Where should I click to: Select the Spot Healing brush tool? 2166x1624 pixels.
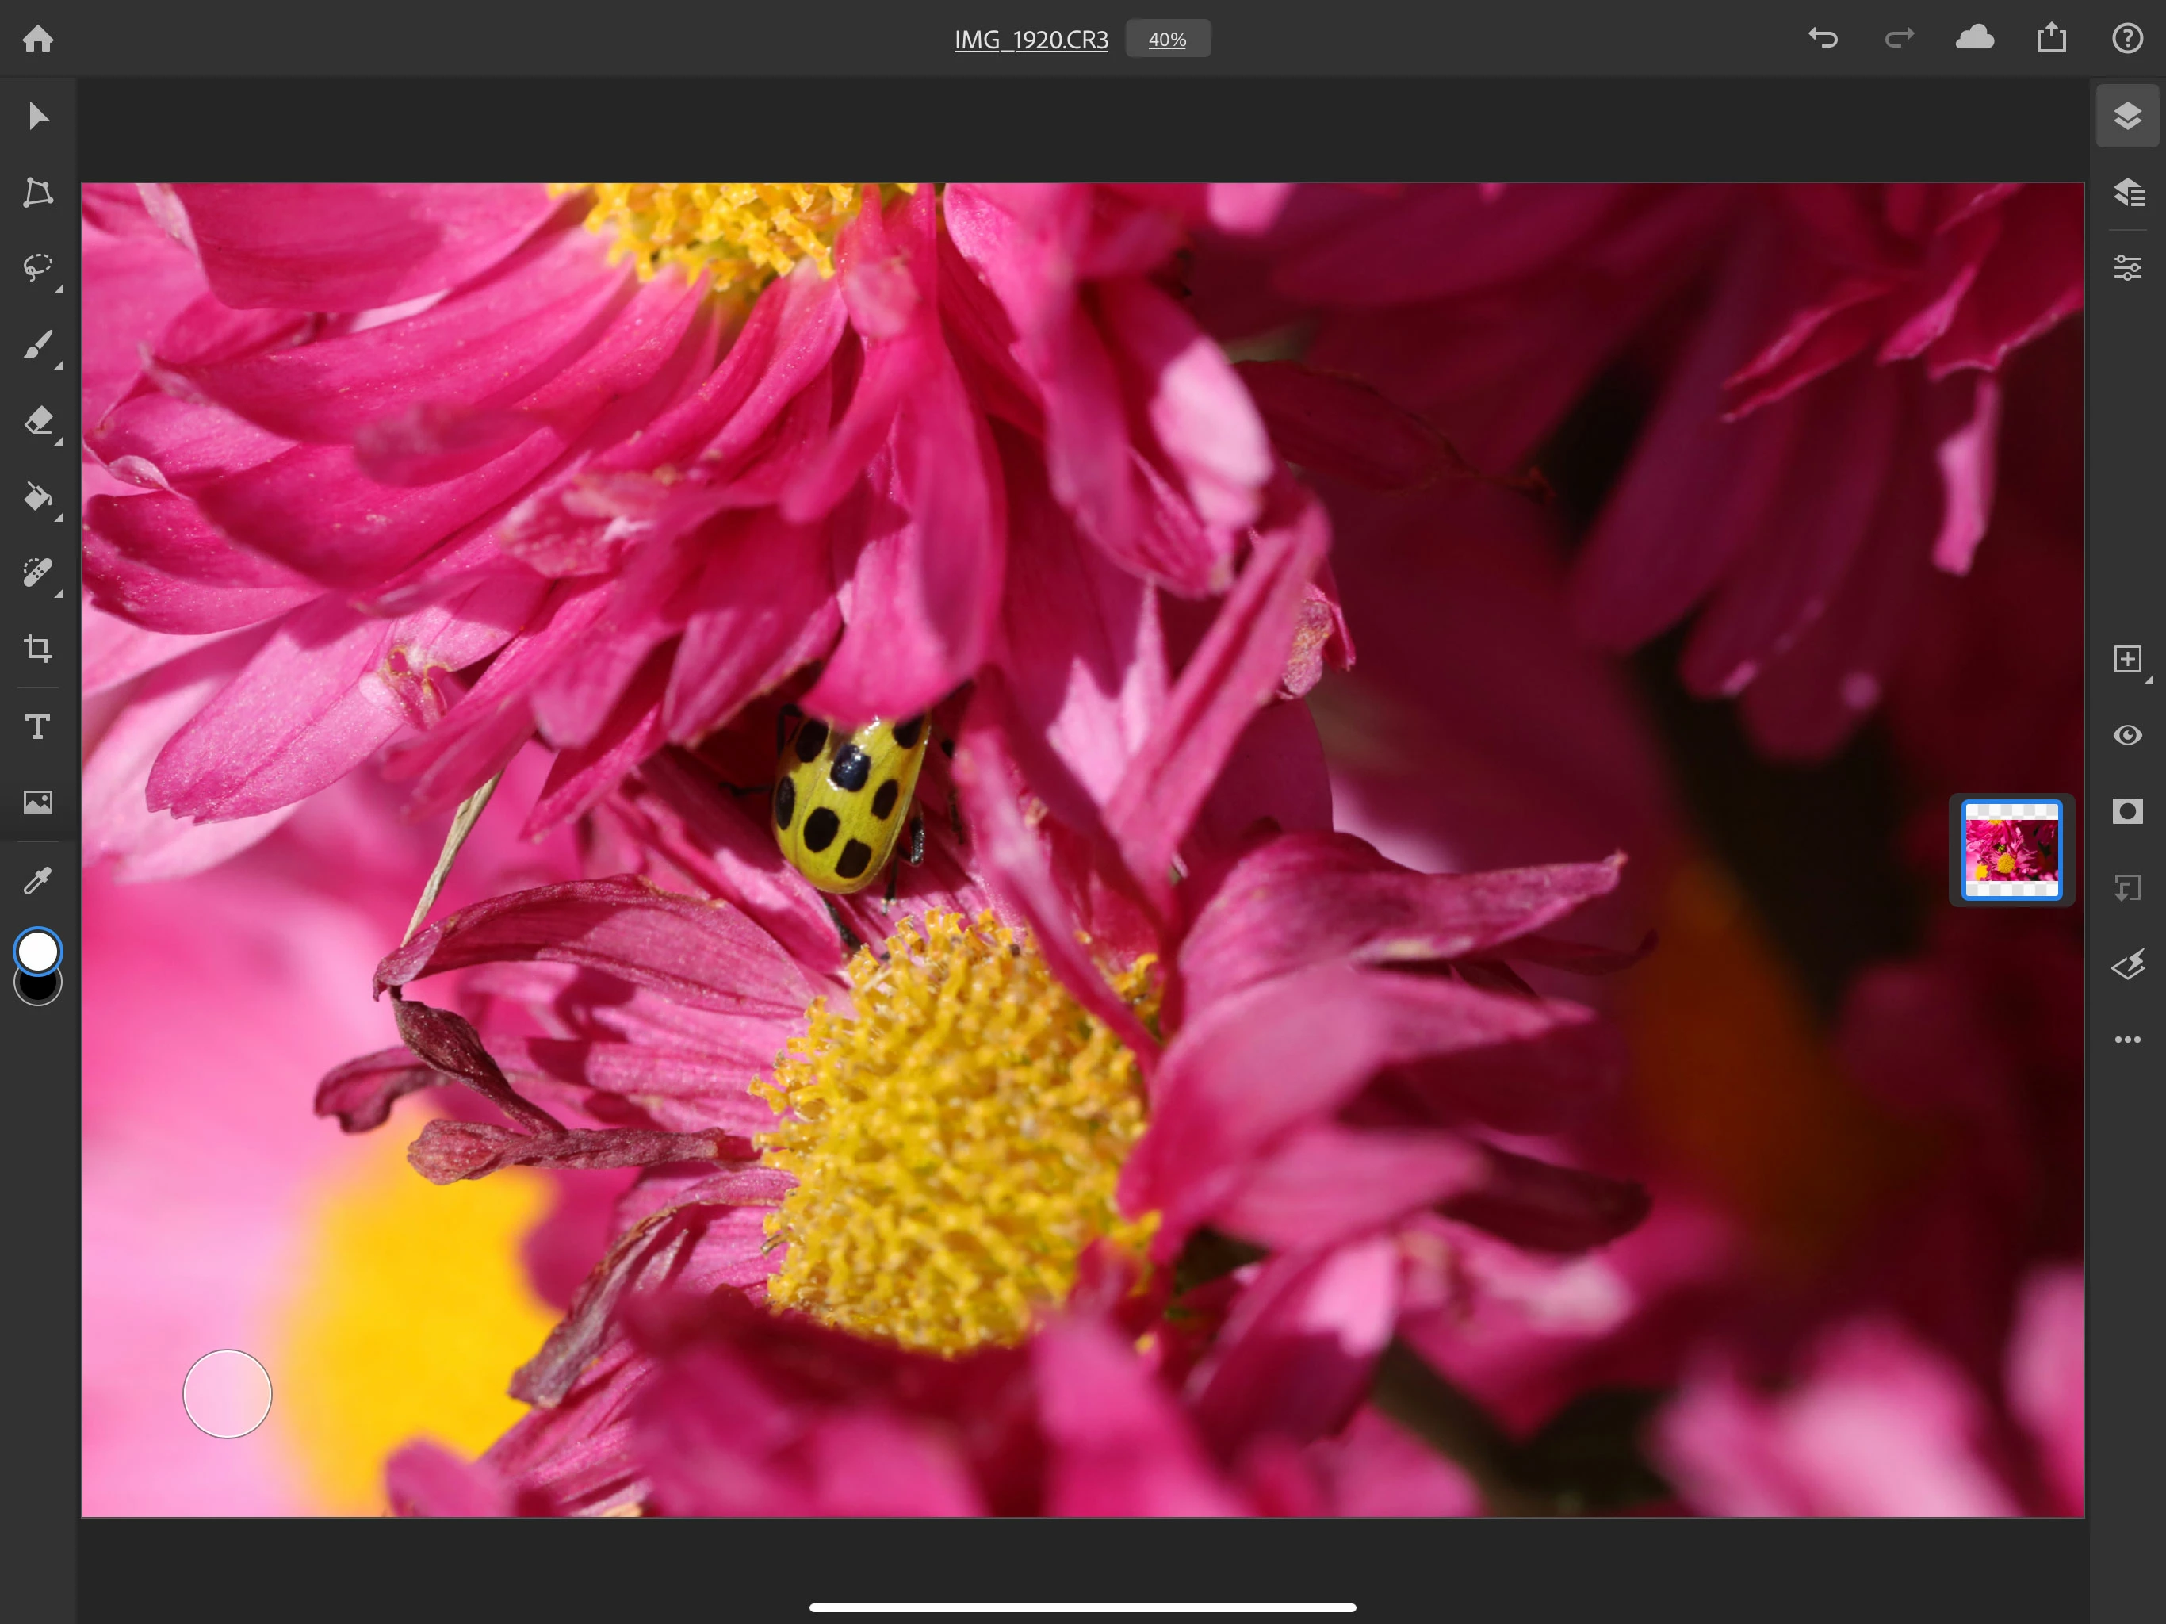coord(37,573)
